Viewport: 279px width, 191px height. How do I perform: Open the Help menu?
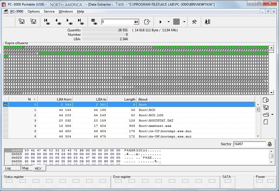tap(81, 11)
